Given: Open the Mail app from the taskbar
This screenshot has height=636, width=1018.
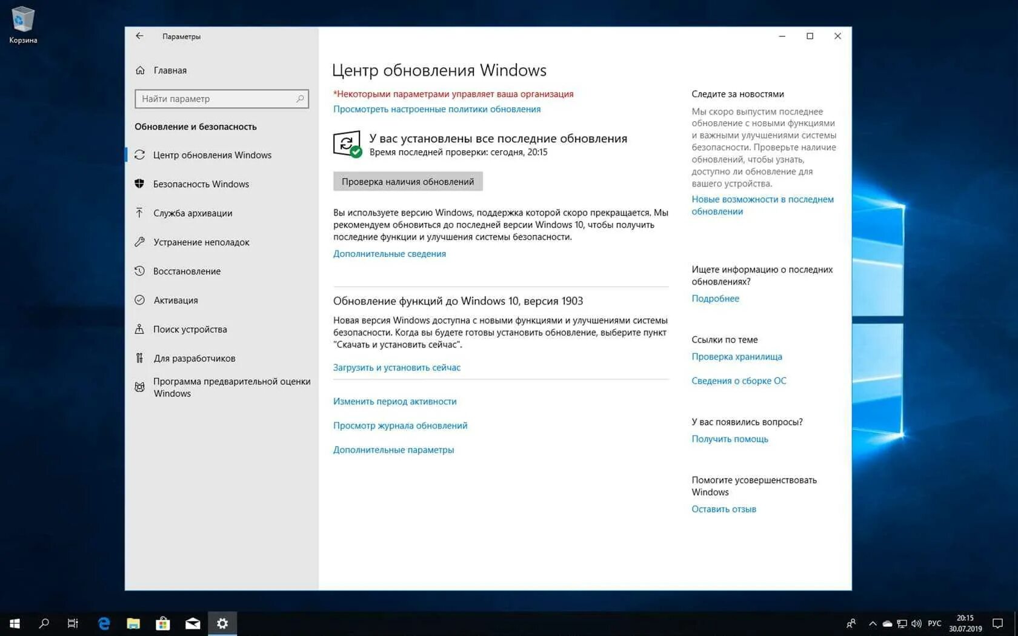Looking at the screenshot, I should 193,623.
